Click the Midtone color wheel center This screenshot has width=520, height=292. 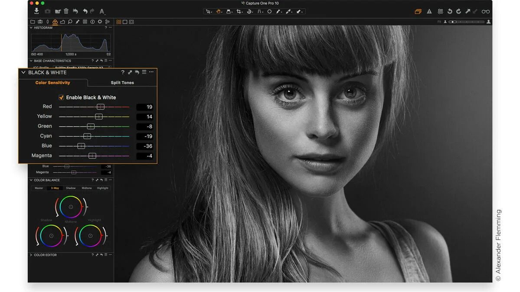pos(71,207)
